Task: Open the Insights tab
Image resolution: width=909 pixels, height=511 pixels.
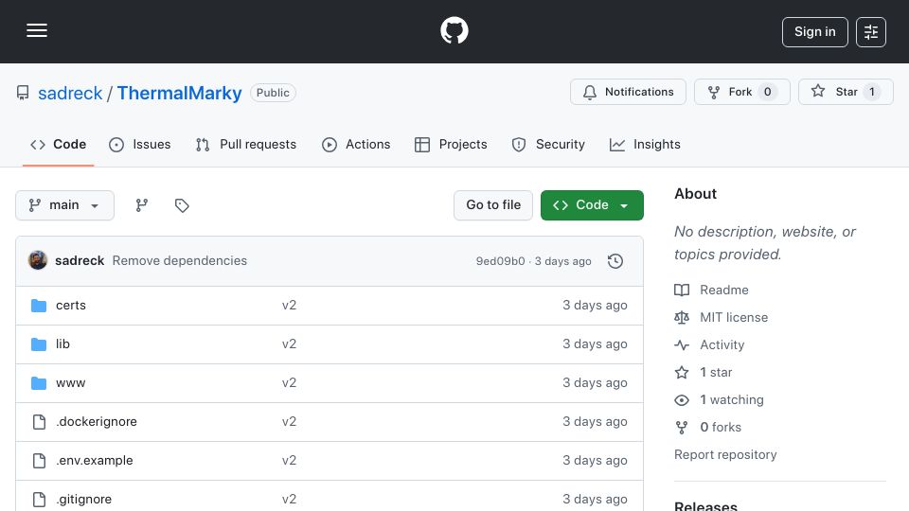Action: point(645,144)
